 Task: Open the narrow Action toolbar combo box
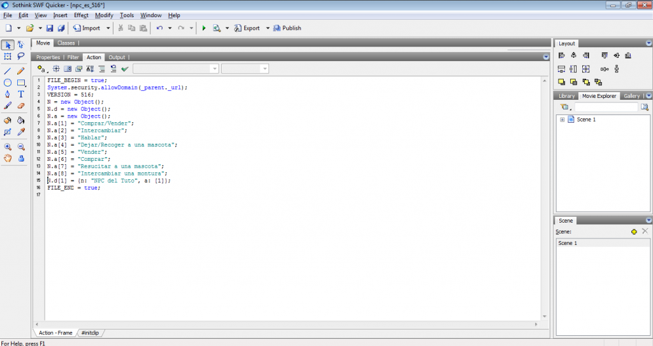(x=246, y=69)
